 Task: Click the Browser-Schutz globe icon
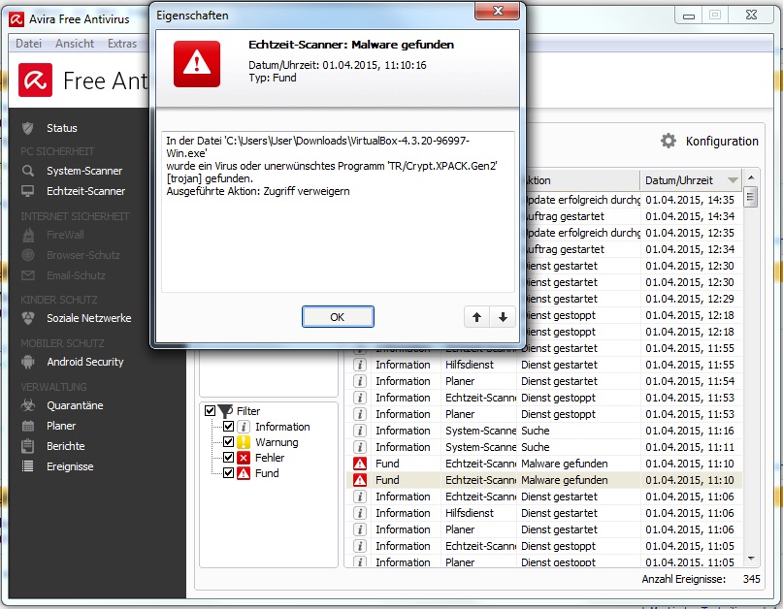tap(28, 255)
